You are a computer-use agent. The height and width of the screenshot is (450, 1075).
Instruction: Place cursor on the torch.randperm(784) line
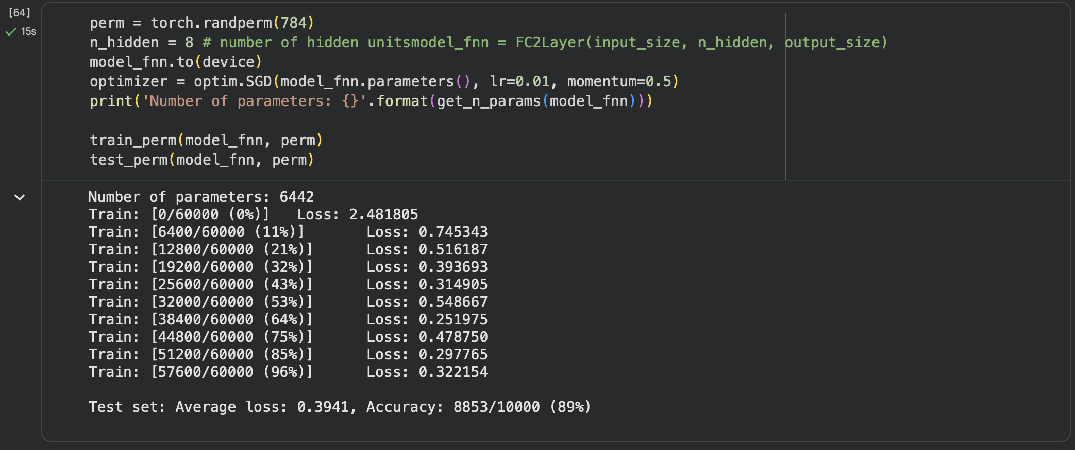(x=201, y=23)
